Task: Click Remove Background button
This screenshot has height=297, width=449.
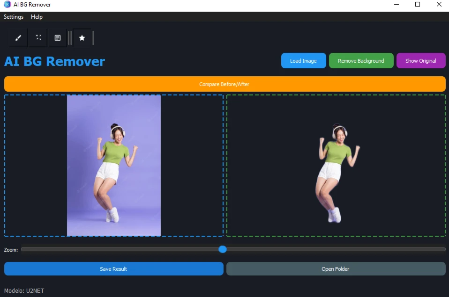Action: 361,61
